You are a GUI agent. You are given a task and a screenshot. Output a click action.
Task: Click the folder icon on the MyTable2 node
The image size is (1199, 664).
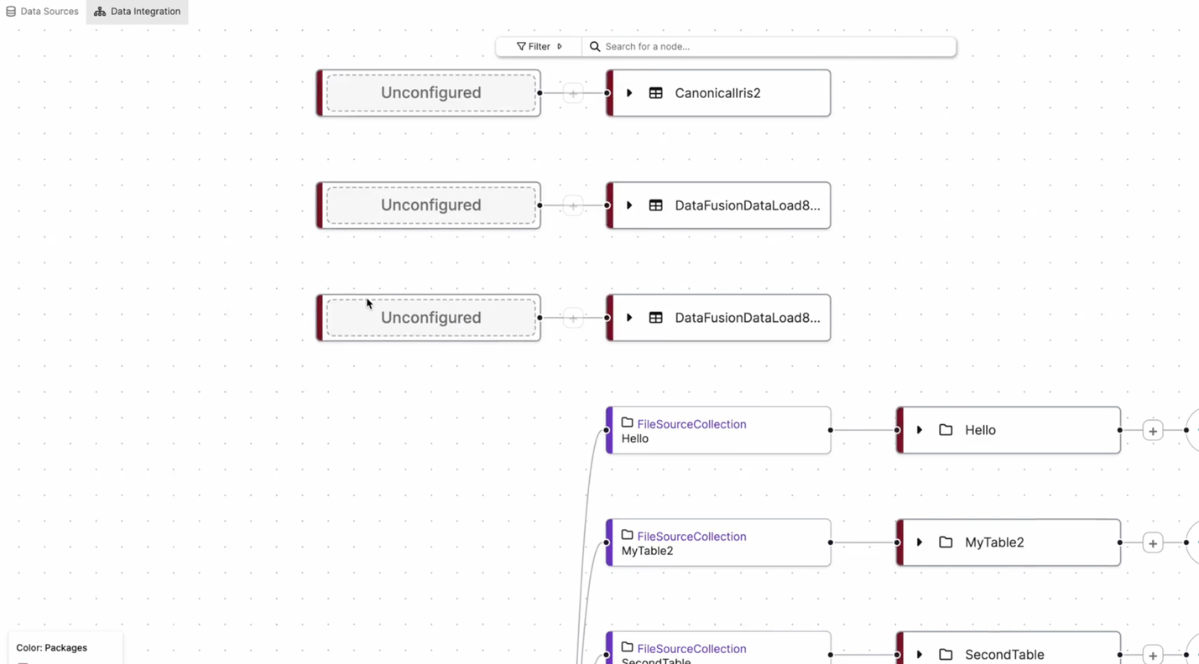point(946,542)
